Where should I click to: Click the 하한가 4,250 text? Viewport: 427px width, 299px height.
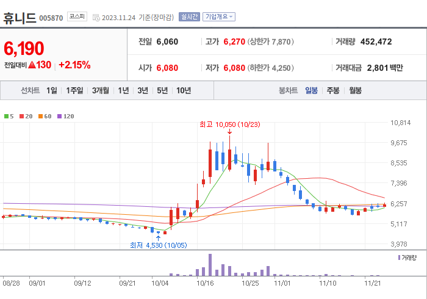click(270, 68)
